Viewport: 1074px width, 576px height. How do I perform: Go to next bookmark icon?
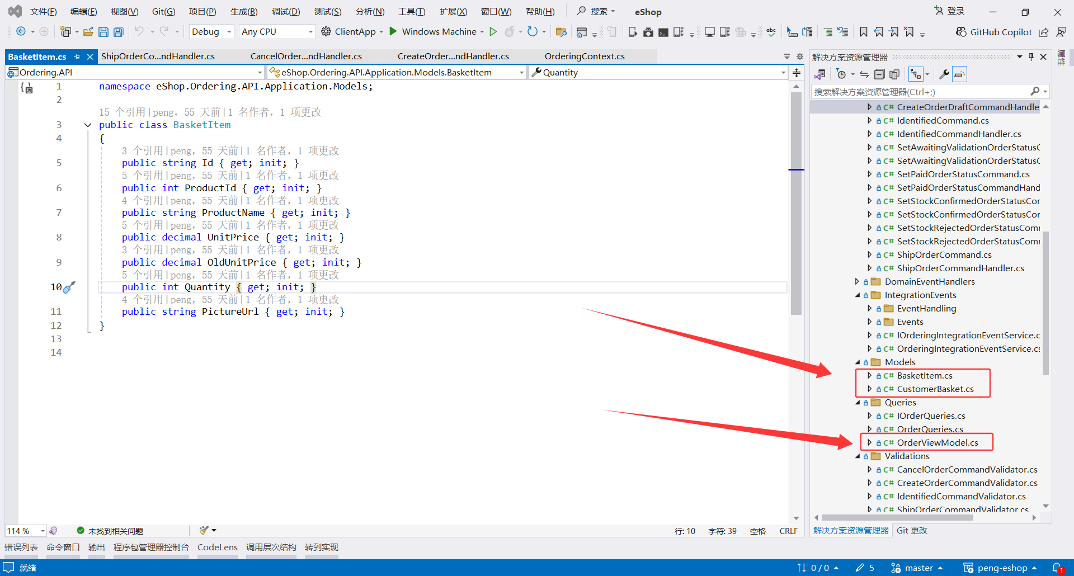tap(894, 32)
